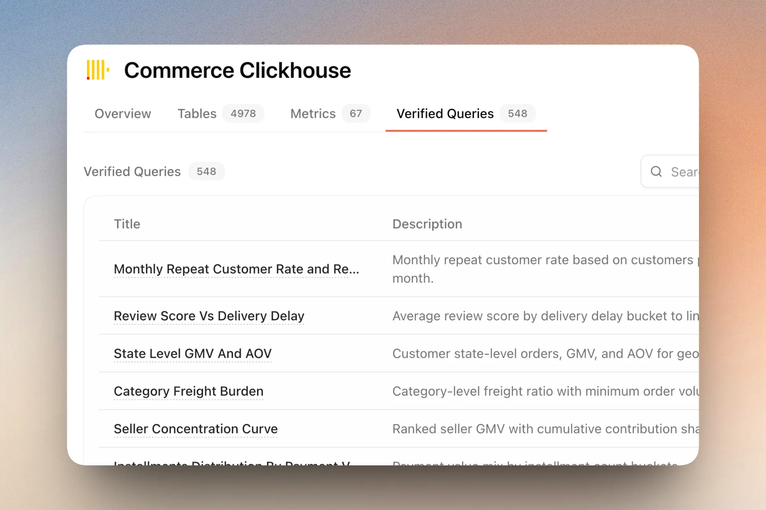Screen dimensions: 766x510
Task: Click the 4978 badge on Tables tab
Action: coord(243,114)
